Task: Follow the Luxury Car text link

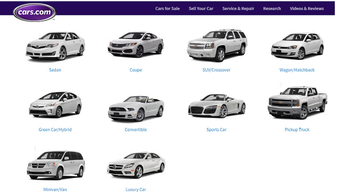Action: 136,189
